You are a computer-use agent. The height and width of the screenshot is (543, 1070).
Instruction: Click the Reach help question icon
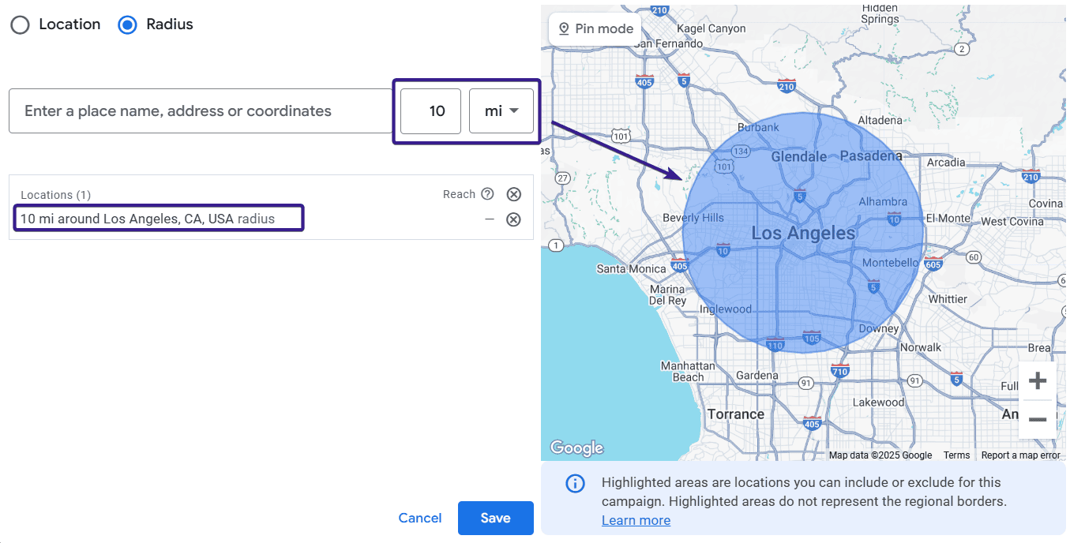[487, 194]
